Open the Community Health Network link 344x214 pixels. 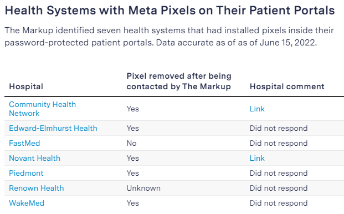point(42,109)
